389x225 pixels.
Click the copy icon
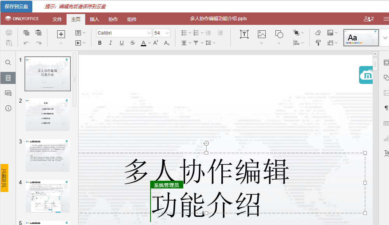coord(26,33)
